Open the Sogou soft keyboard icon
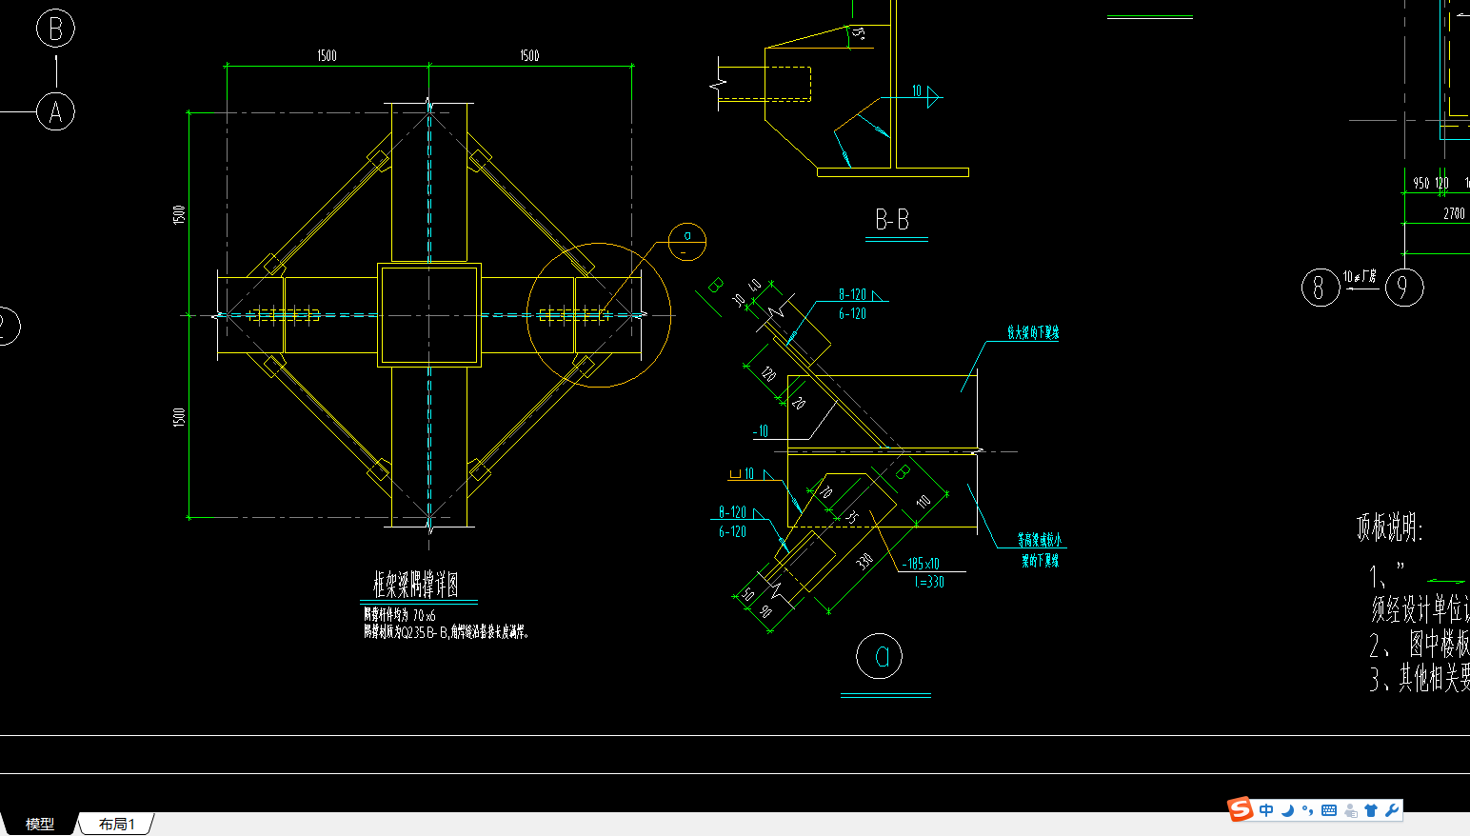Screen dimensions: 1470x836 1329,810
